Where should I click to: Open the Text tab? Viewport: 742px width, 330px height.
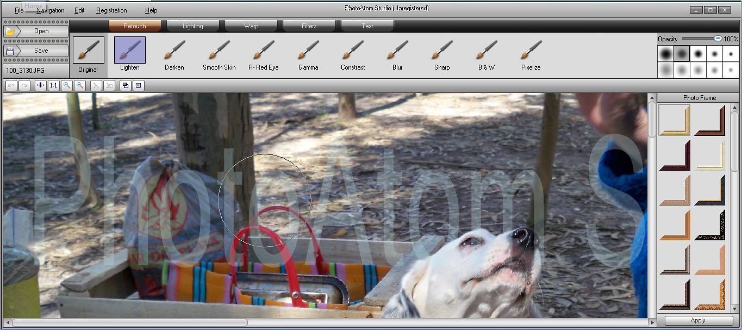tap(367, 26)
